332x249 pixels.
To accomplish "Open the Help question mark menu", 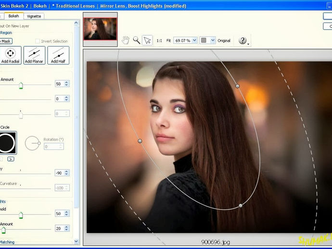I will point(243,40).
